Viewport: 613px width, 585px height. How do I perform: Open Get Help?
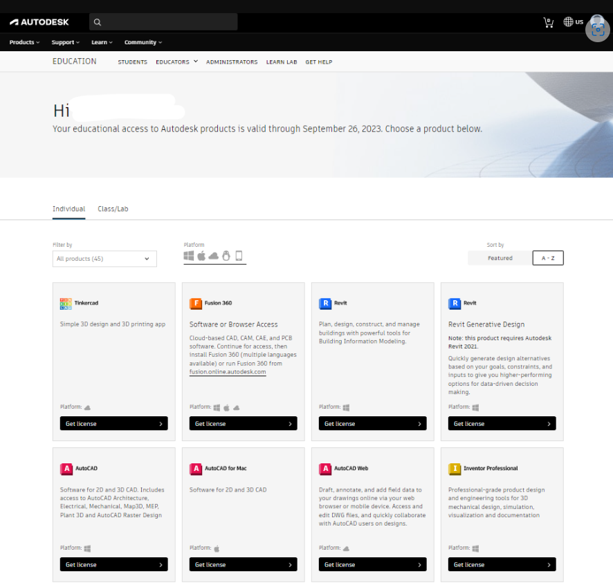(319, 62)
